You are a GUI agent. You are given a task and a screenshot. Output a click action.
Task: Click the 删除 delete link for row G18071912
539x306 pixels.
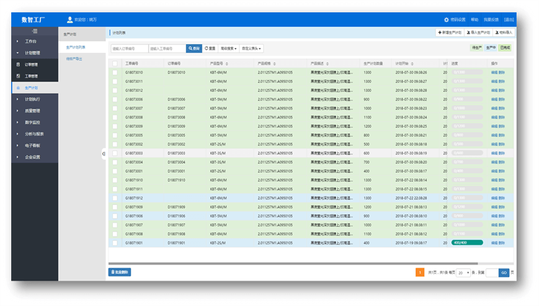tap(502, 198)
